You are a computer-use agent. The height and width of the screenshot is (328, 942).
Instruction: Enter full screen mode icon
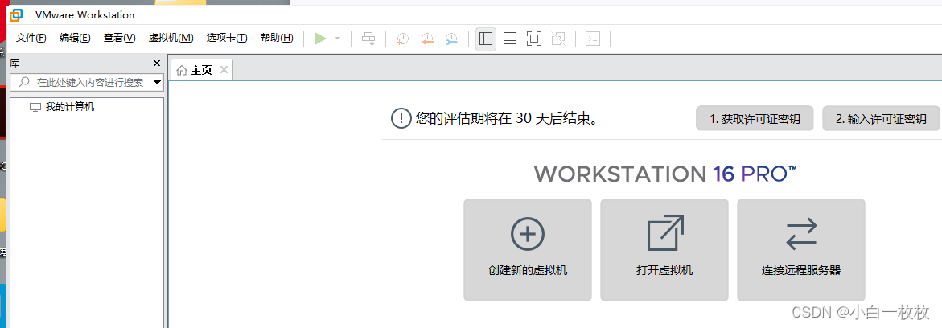(533, 39)
